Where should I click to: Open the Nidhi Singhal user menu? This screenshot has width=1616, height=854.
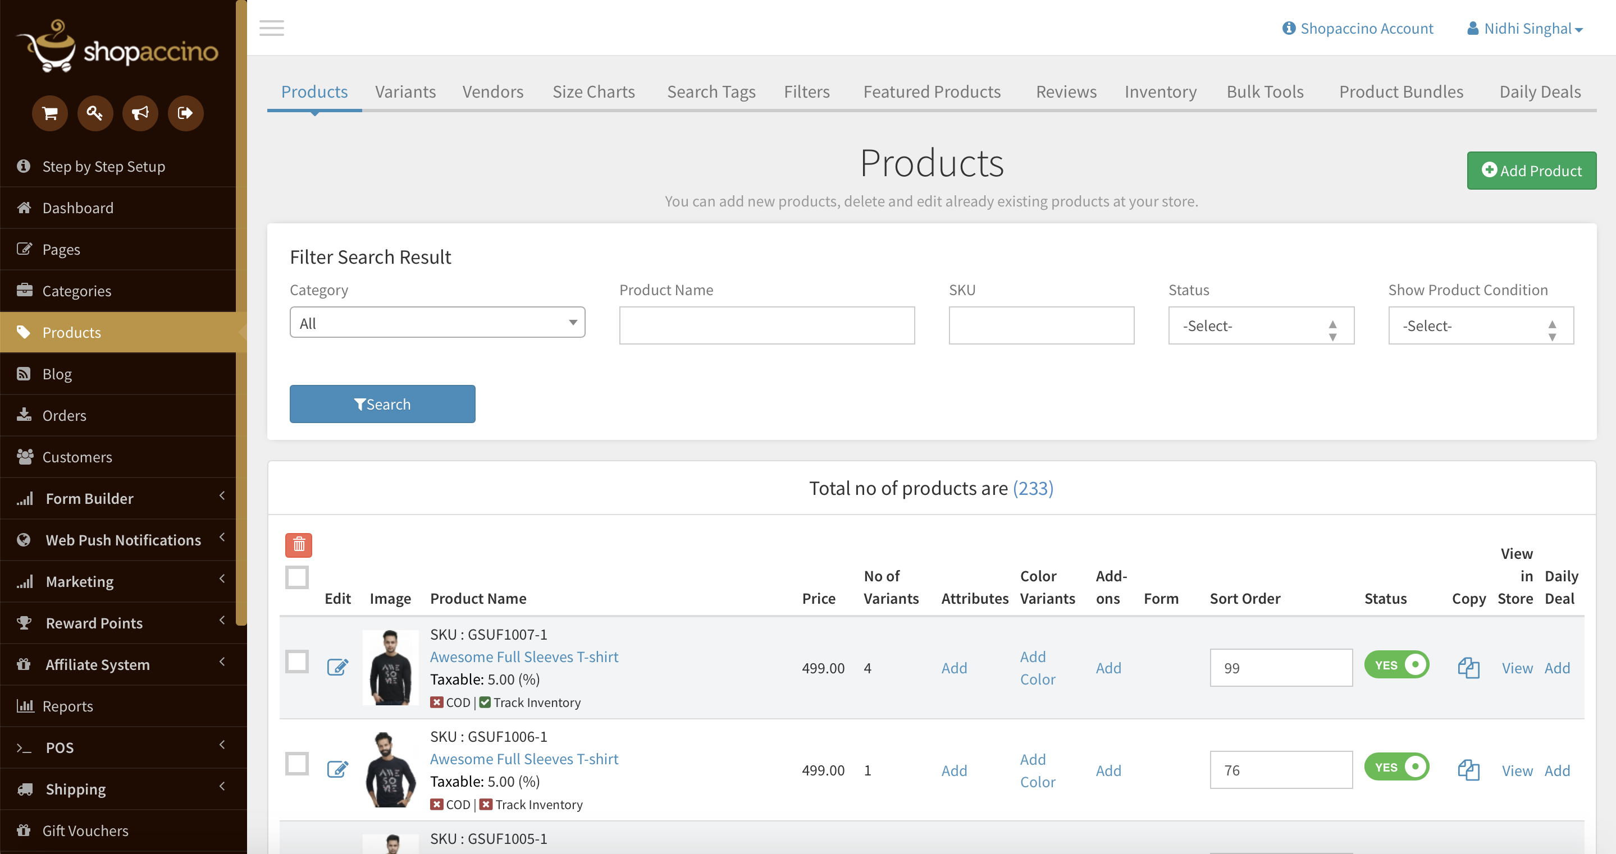coord(1525,28)
